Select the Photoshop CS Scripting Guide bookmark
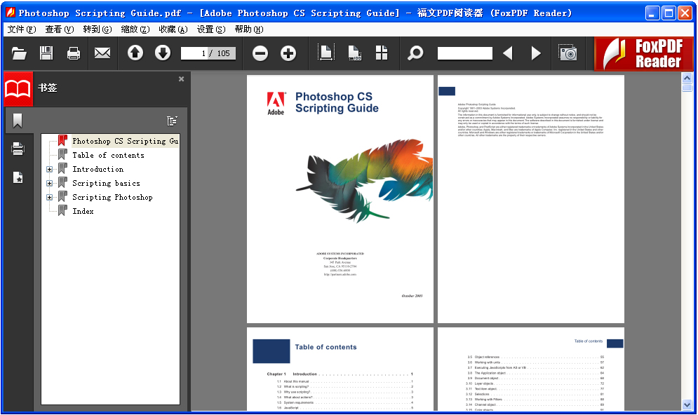 (x=125, y=141)
